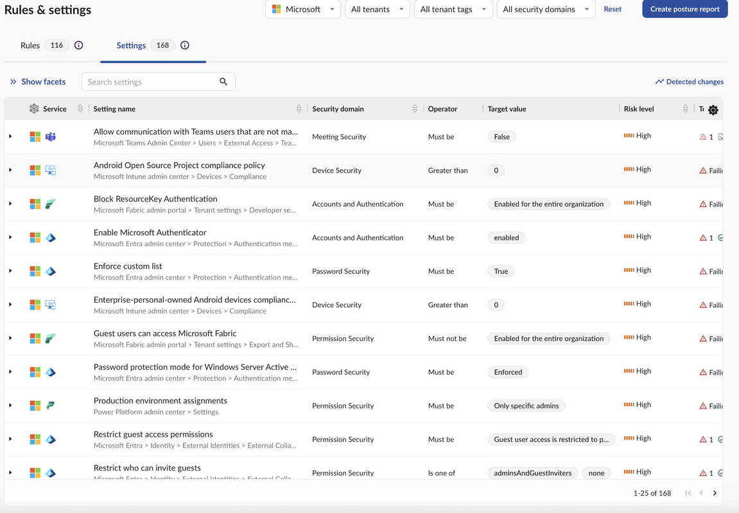Select the Settings tab
The height and width of the screenshot is (513, 739).
131,45
